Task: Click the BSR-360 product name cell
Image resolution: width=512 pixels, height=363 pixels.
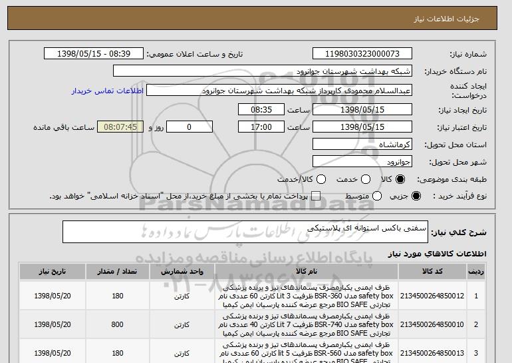Action: (x=307, y=296)
